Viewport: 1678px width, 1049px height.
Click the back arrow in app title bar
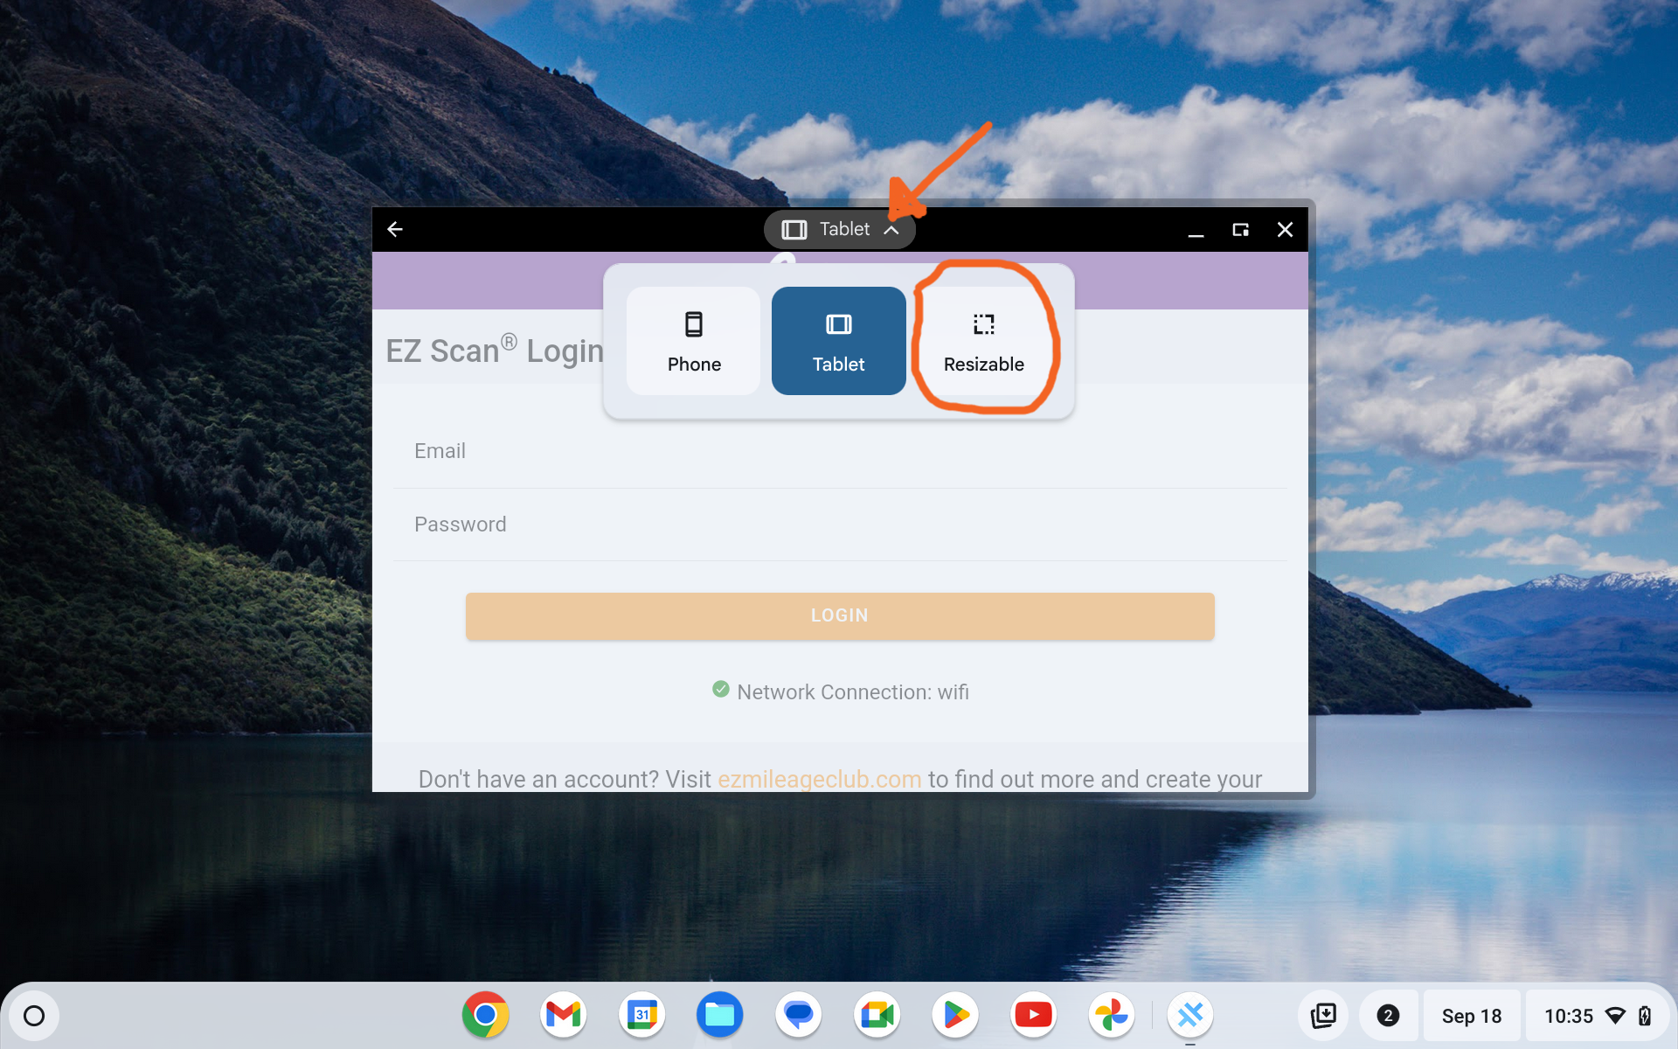click(395, 229)
